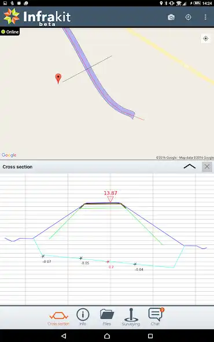Click the red 0.2 center point label
This screenshot has width=214, height=342.
tap(111, 267)
